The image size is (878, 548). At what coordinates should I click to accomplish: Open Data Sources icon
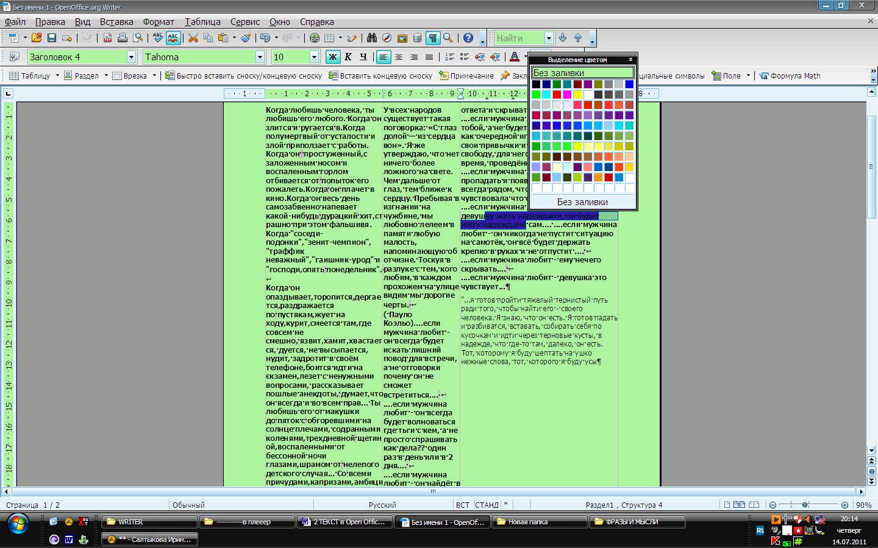417,38
